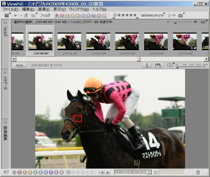Assign label 1 in the bottom tag bar
The height and width of the screenshot is (177, 210).
19,172
